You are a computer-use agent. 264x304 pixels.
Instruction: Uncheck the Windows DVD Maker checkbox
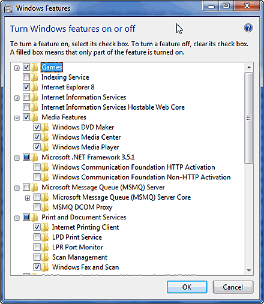coord(37,127)
